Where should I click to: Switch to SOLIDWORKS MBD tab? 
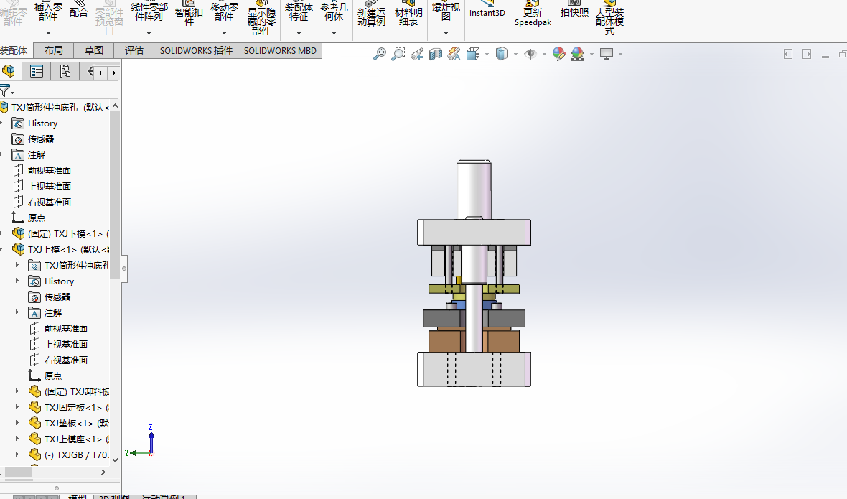click(x=280, y=50)
